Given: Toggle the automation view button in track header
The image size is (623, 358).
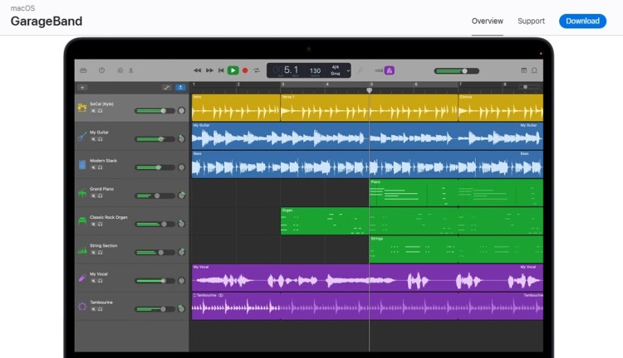Looking at the screenshot, I should pyautogui.click(x=166, y=88).
